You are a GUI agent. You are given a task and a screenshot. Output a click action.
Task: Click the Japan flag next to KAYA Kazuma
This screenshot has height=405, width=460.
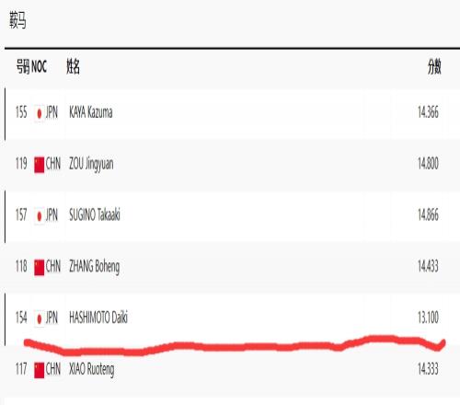(x=40, y=113)
